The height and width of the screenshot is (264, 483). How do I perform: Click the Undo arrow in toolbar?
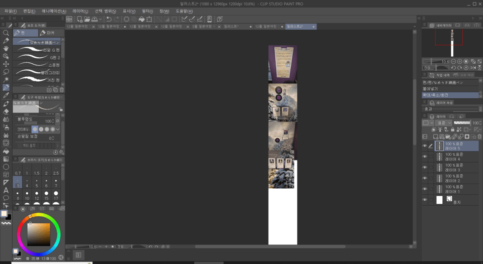pyautogui.click(x=109, y=19)
